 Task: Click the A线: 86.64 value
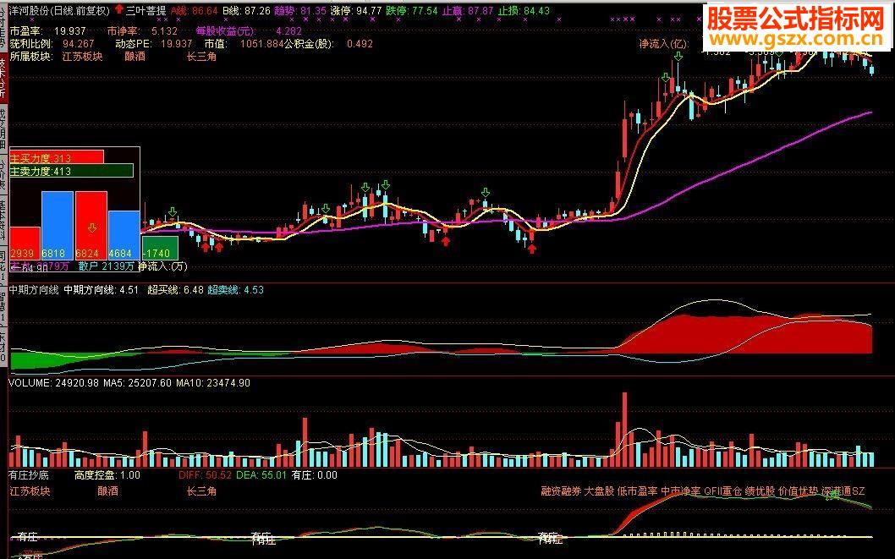(x=194, y=10)
